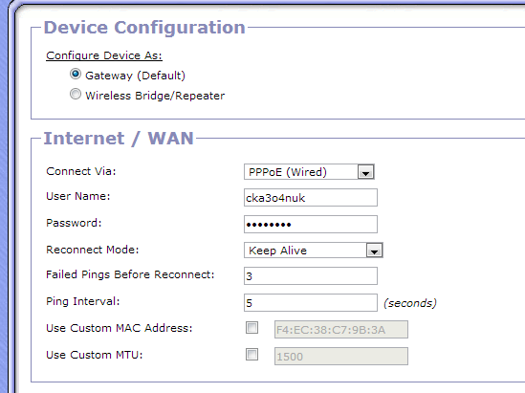This screenshot has height=393, width=525.
Task: Expand the Reconnect Mode dropdown arrow
Action: [x=374, y=251]
